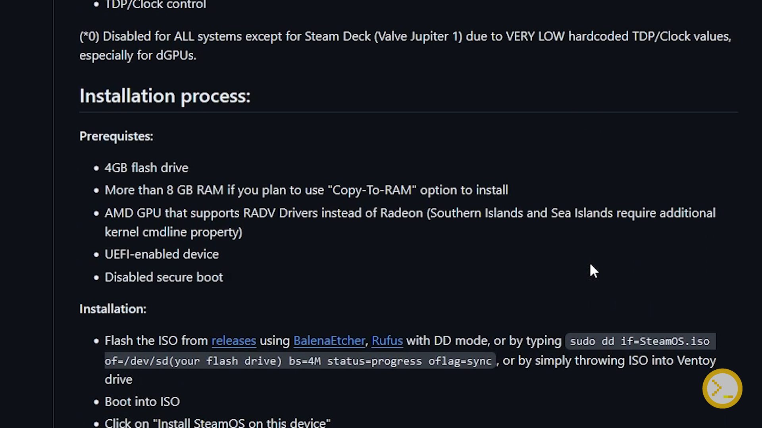Click Install SteamOS on this device text
Image resolution: width=762 pixels, height=428 pixels.
point(217,422)
